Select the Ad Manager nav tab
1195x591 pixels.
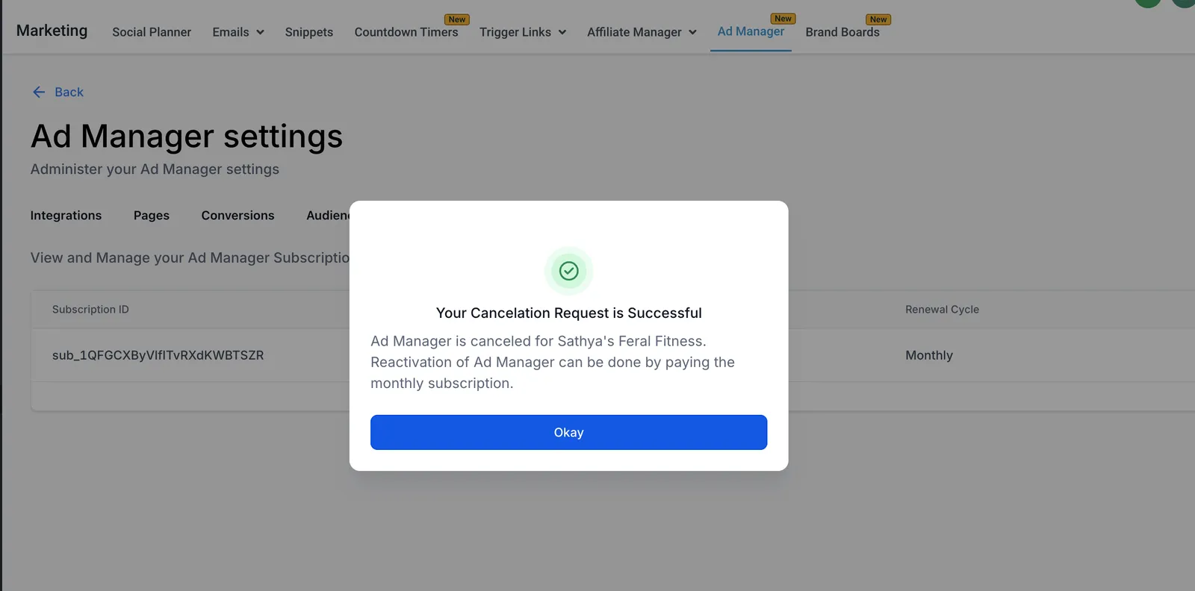click(751, 31)
